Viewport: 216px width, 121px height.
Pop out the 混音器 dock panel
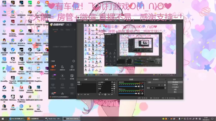(x=145, y=79)
